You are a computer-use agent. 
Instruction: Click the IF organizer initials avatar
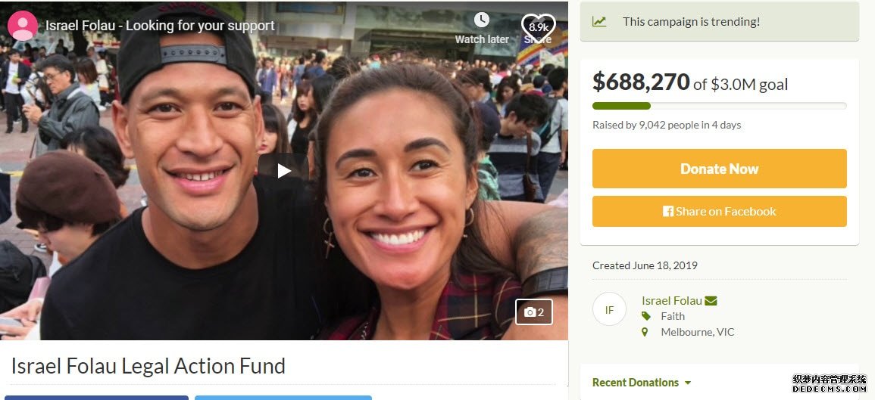tap(609, 309)
